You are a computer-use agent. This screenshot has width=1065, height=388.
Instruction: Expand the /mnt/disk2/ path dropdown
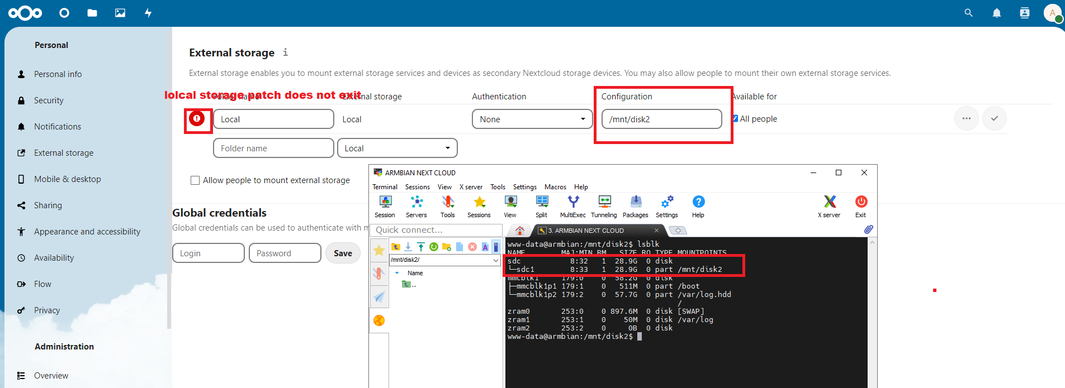(495, 260)
